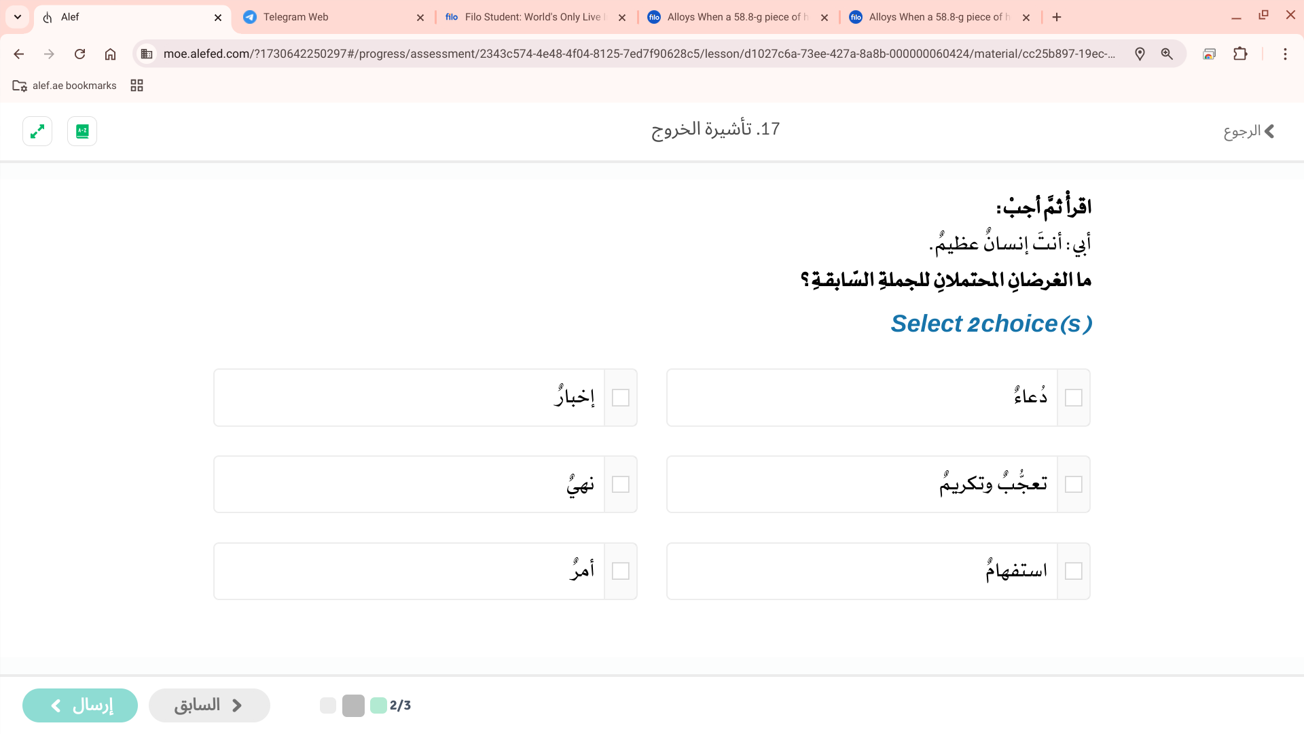Open the Chrome extensions puzzle icon

[1240, 54]
